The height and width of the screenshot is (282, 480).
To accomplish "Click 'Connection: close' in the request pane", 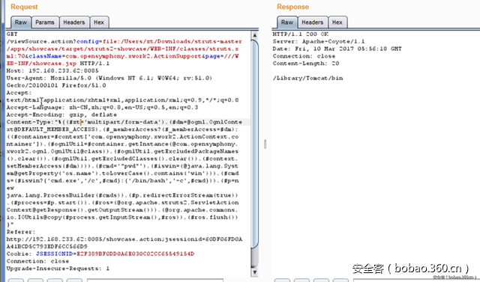I will point(37,261).
